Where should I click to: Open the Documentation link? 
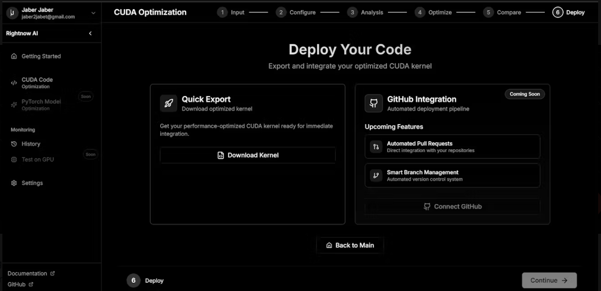click(31, 274)
